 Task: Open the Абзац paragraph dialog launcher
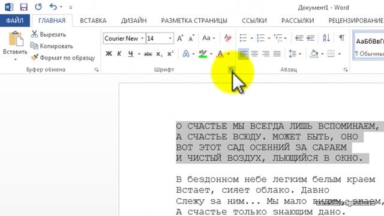[346, 70]
